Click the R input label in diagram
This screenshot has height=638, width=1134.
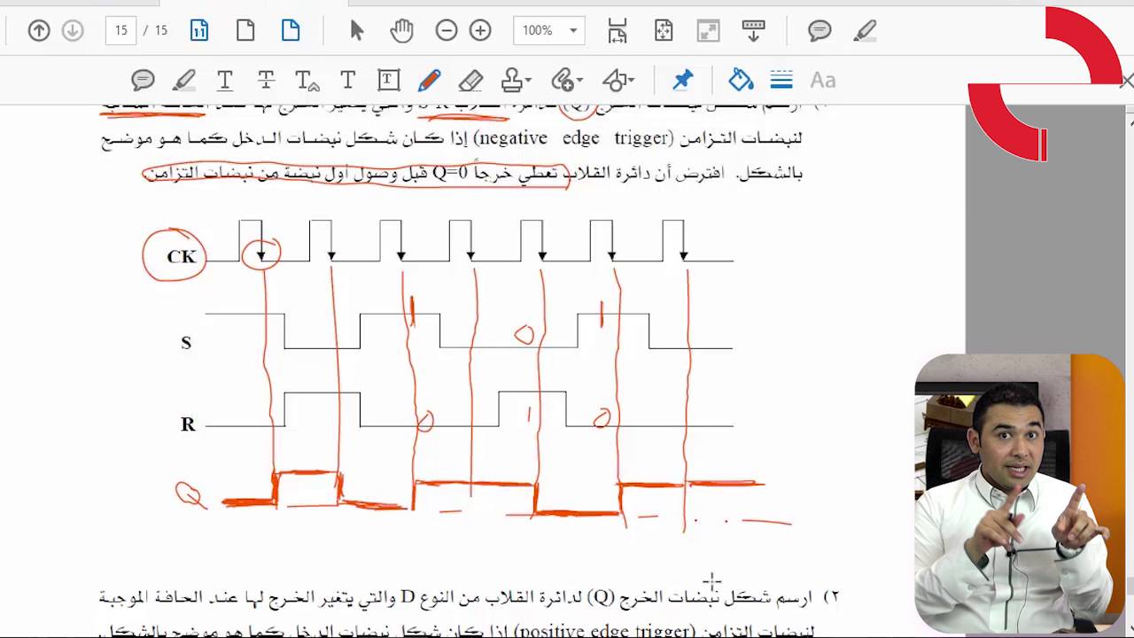[x=188, y=424]
